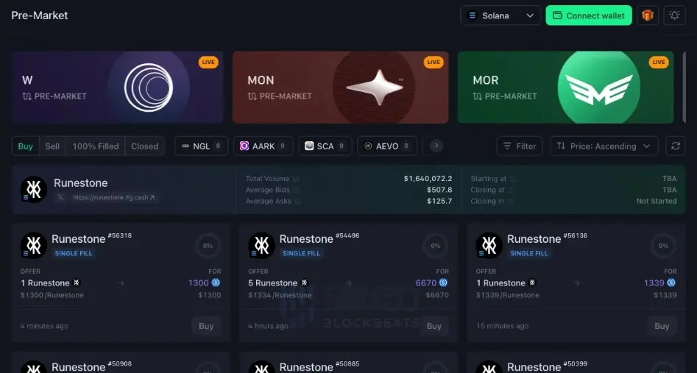The height and width of the screenshot is (373, 697).
Task: Click the Runestone logo in summary bar
Action: tap(33, 189)
